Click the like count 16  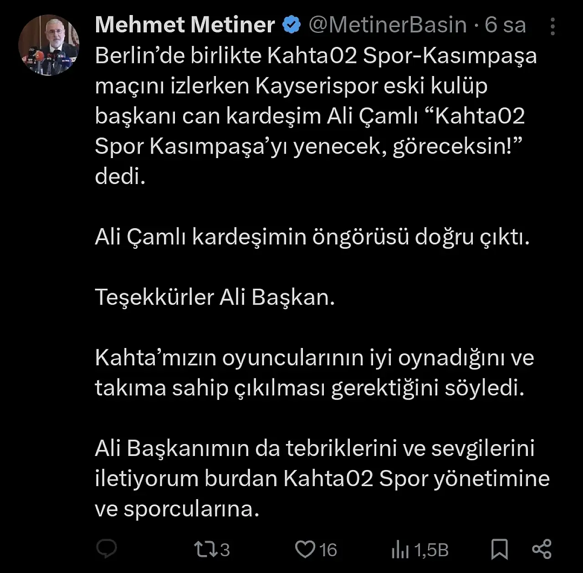[328, 550]
